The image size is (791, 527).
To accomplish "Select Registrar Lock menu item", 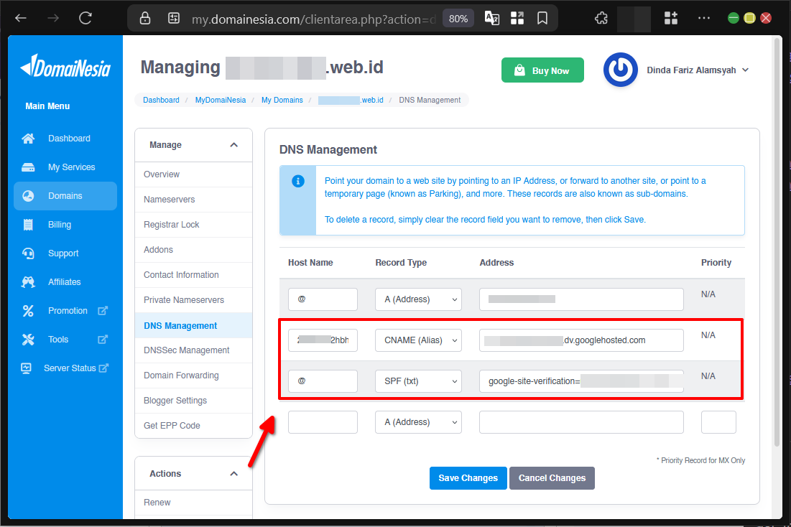I will click(x=194, y=225).
